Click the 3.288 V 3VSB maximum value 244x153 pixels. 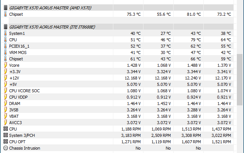194,110
